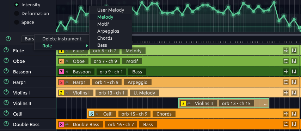This screenshot has width=301, height=131.
Task: Toggle power for the Harp1 instrument
Action: point(6,82)
